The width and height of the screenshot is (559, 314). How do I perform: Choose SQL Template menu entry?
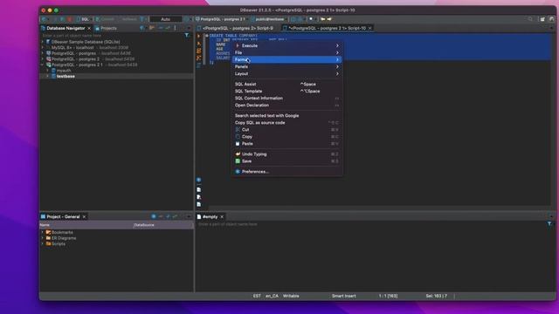[x=287, y=91]
